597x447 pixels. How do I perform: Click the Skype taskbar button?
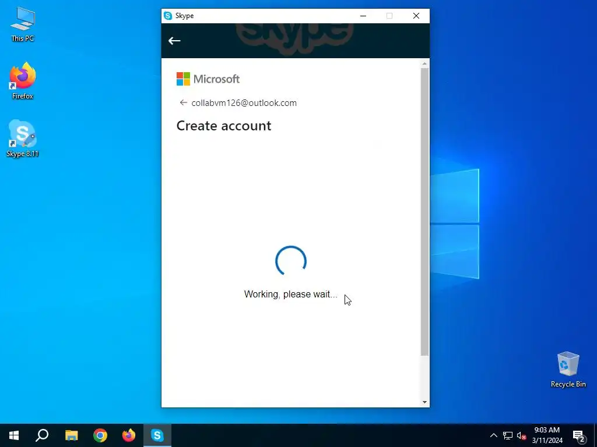pyautogui.click(x=157, y=435)
